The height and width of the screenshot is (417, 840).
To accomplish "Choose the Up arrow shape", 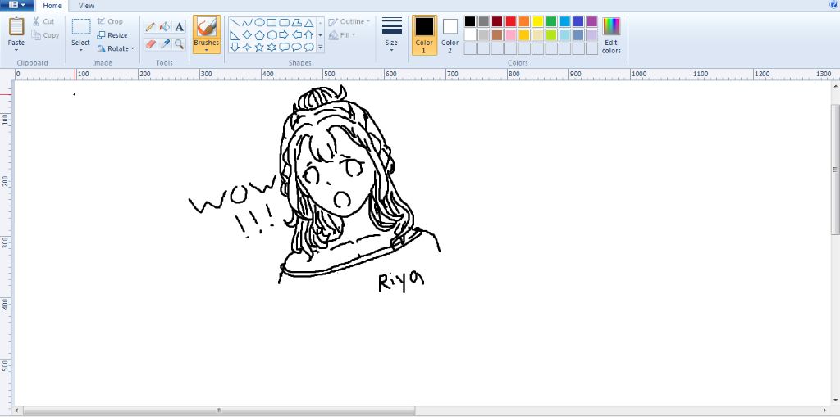I will click(x=308, y=34).
